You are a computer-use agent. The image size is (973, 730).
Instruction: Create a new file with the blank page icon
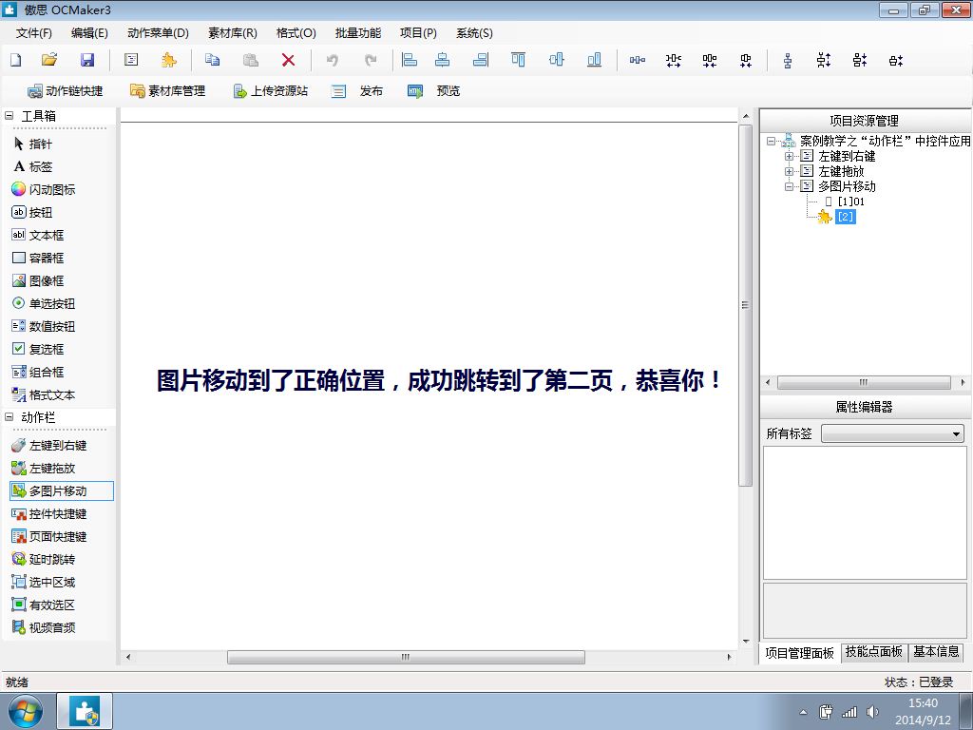16,60
